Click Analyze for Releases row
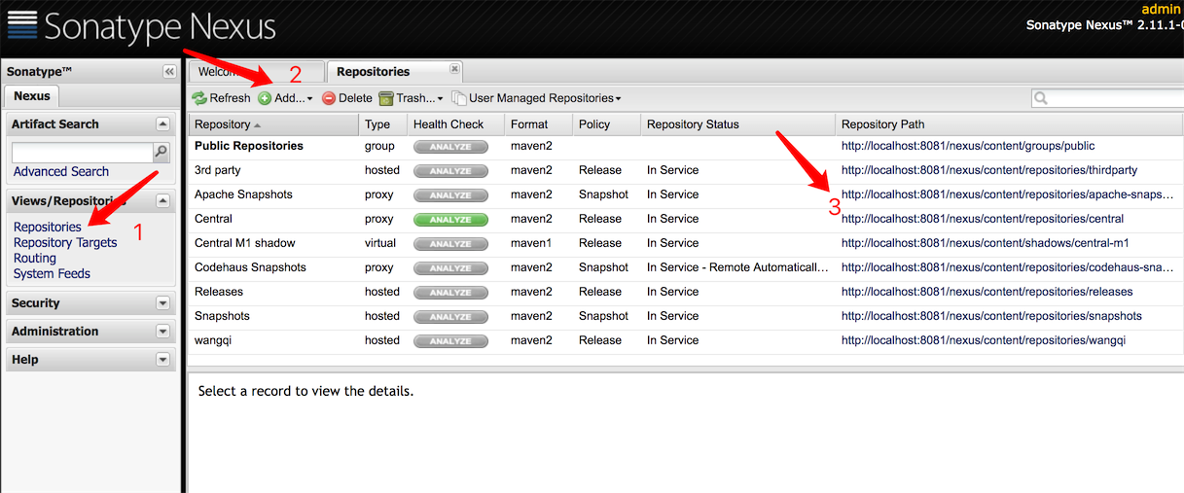The image size is (1184, 493). pos(450,293)
